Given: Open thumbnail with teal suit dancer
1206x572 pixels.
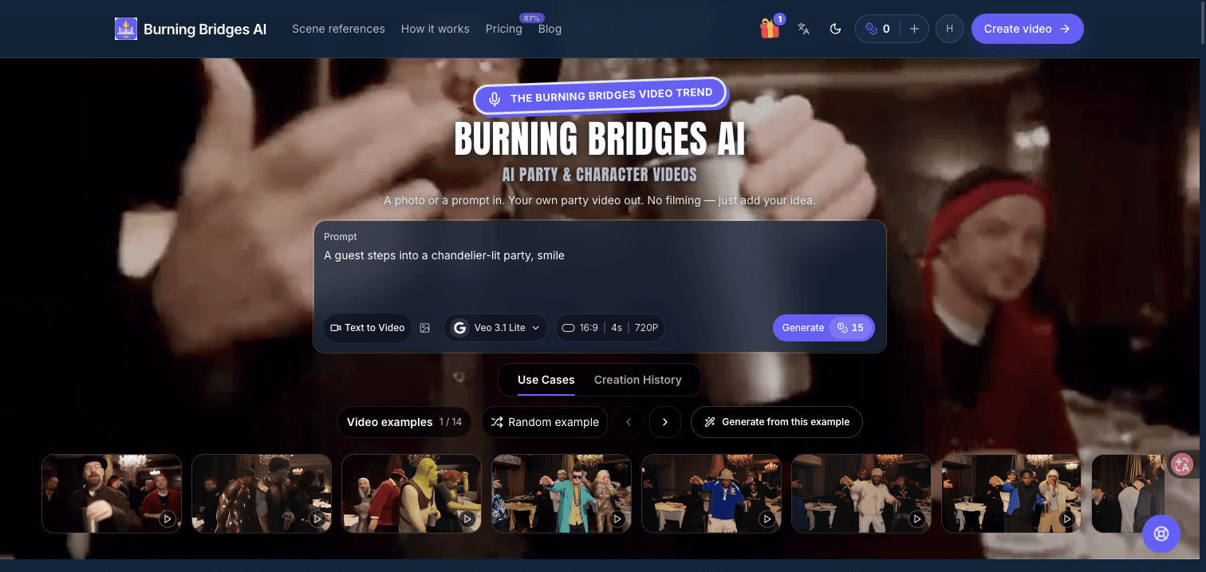Looking at the screenshot, I should click(x=562, y=493).
